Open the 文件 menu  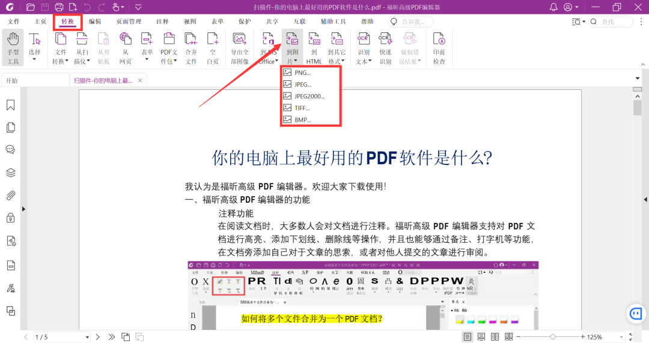click(x=14, y=22)
